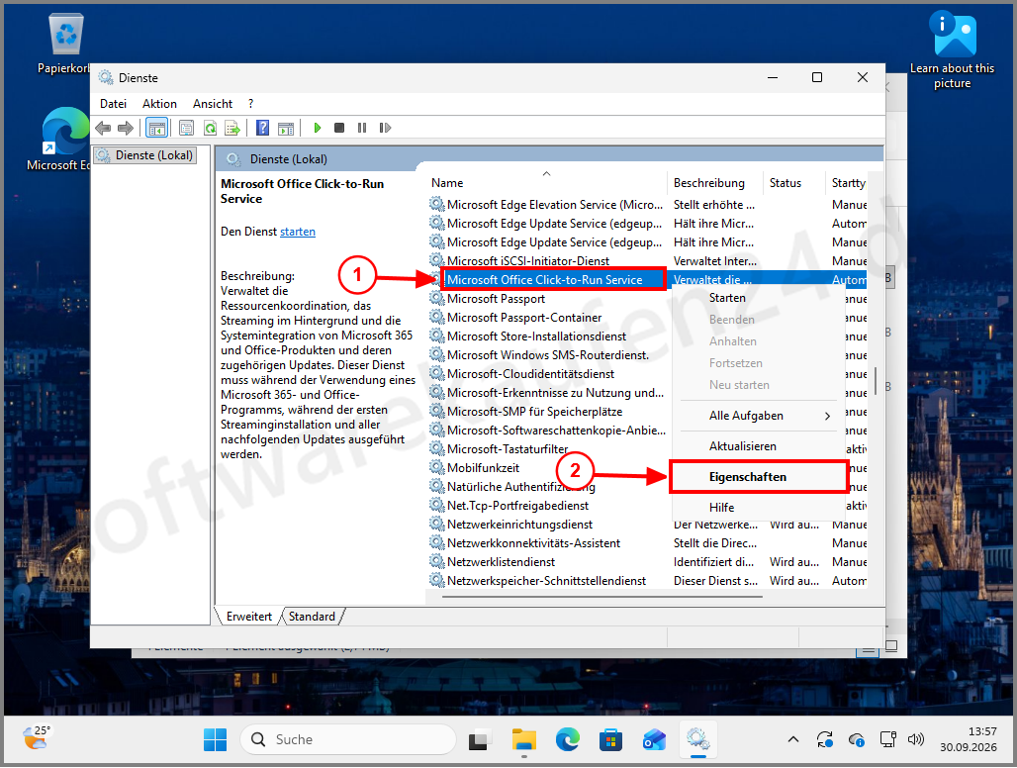
Task: Click the network tray icon
Action: 887,739
